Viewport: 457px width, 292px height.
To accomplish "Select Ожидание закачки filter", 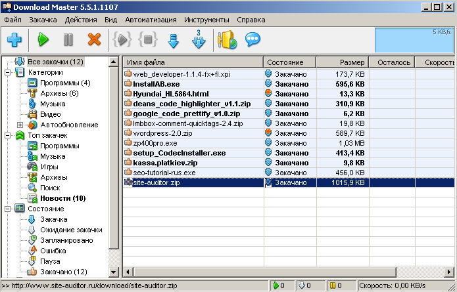I will tap(71, 230).
